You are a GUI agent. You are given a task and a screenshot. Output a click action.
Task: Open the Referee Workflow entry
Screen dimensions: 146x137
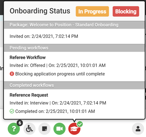[x=28, y=58]
